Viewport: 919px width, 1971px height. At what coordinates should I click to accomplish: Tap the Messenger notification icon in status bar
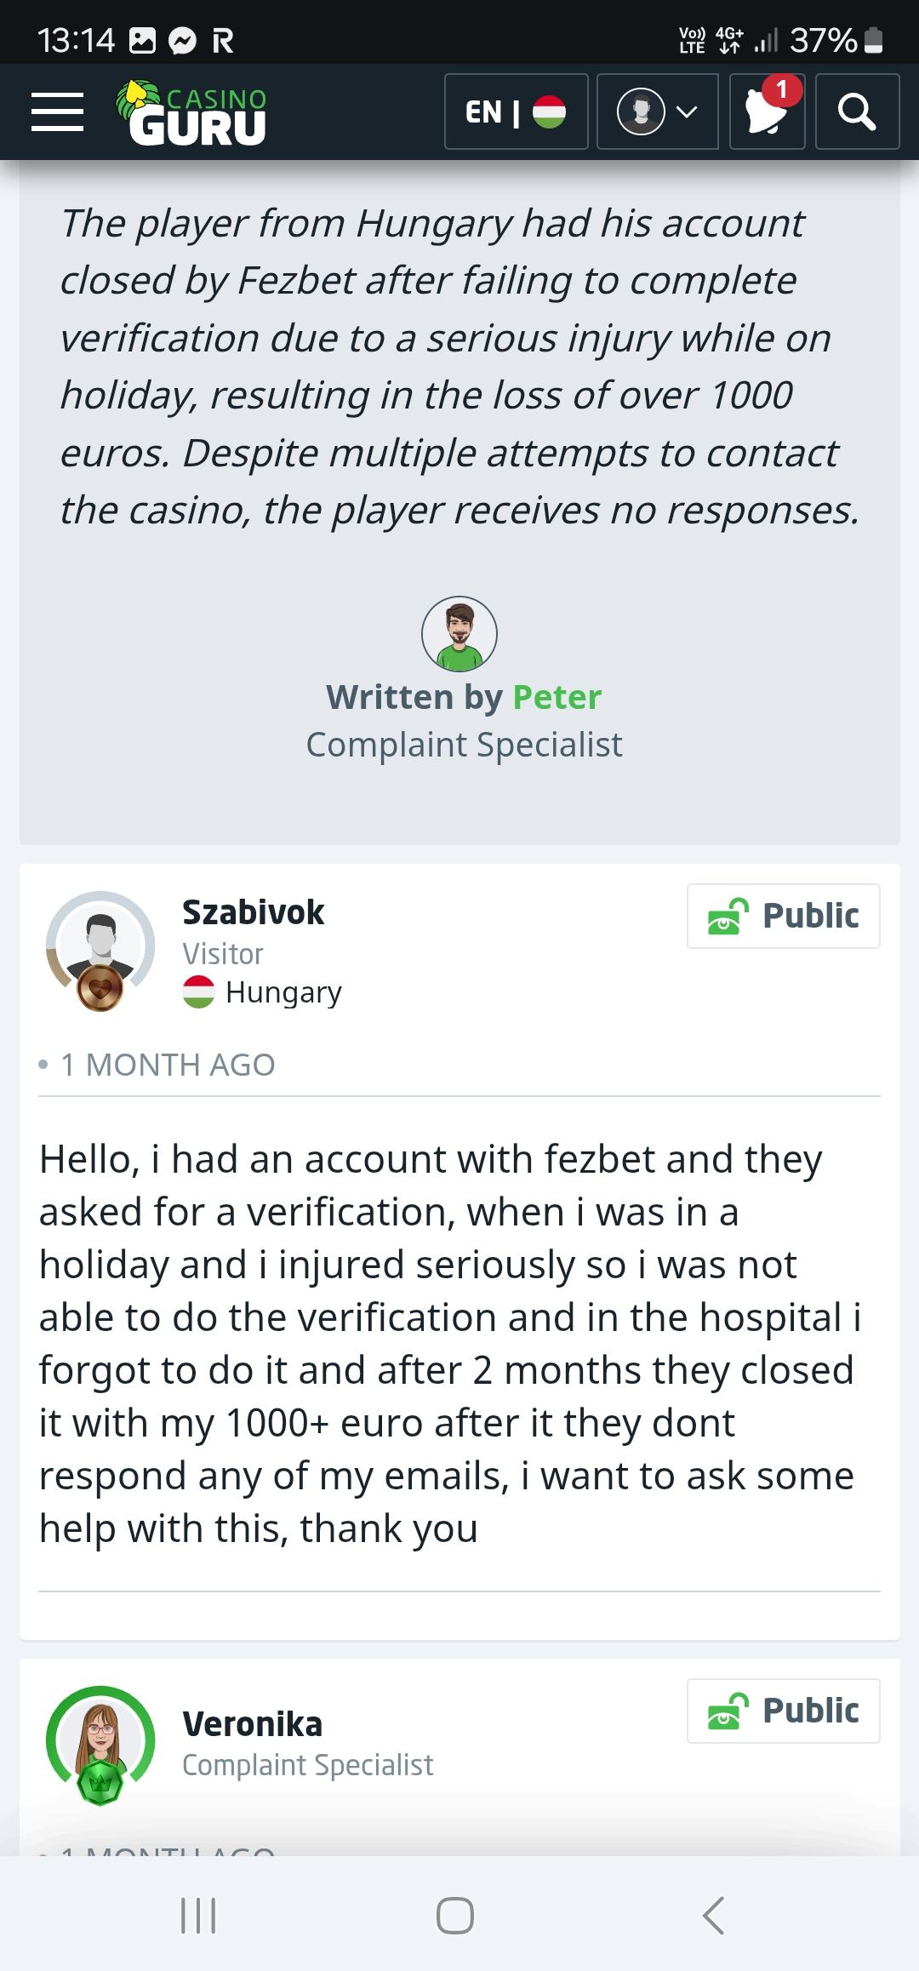pos(182,40)
